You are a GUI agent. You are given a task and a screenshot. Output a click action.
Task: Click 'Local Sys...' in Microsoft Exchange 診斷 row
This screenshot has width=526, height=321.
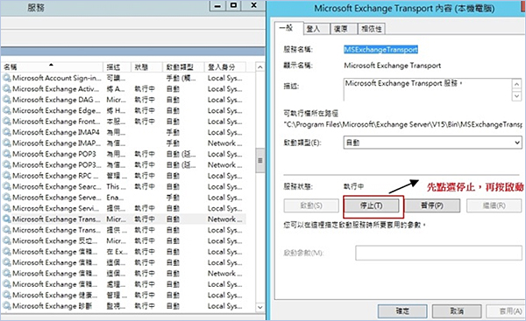(224, 306)
